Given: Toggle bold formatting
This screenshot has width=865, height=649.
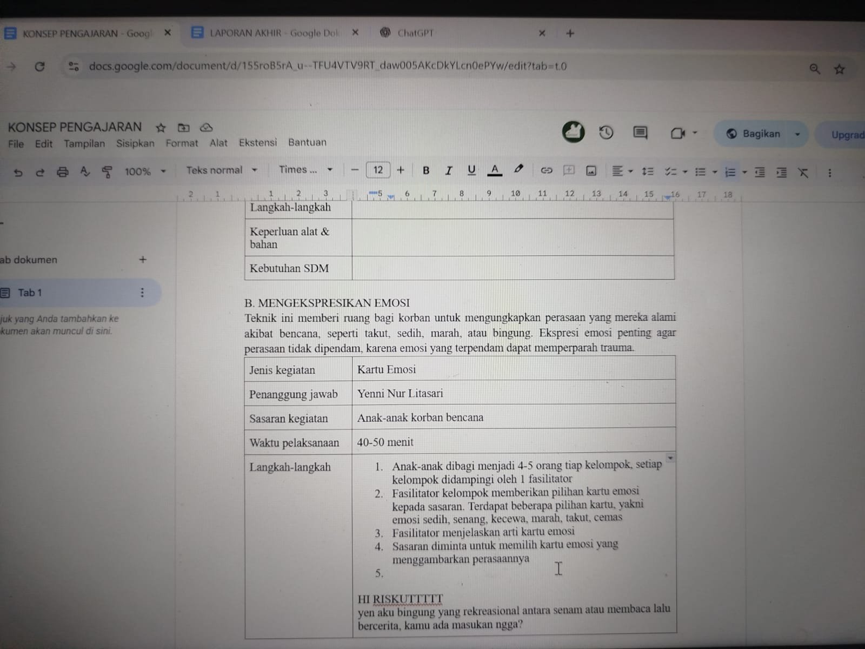Looking at the screenshot, I should pos(426,171).
